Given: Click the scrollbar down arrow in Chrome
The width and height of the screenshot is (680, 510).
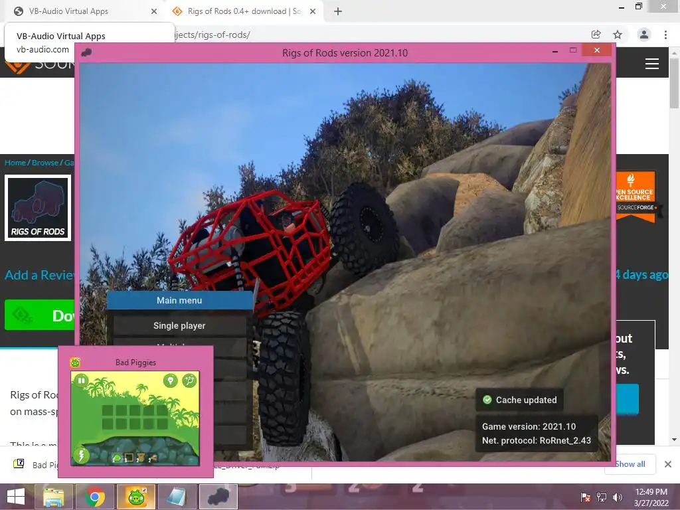Looking at the screenshot, I should [x=675, y=440].
